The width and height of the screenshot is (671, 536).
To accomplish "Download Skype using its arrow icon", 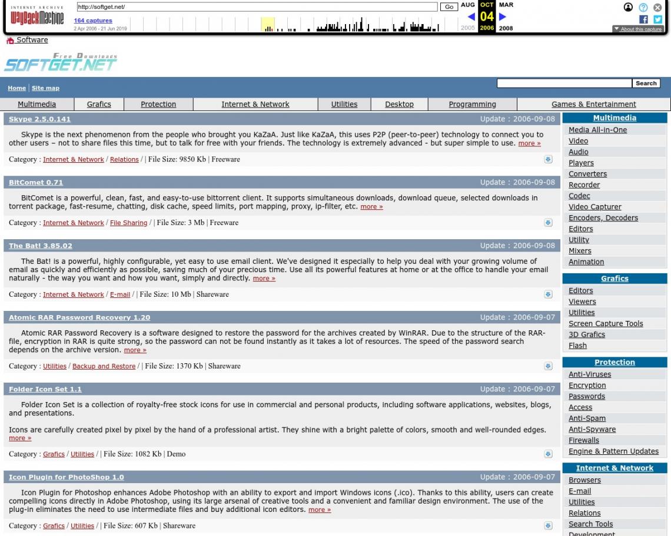I will (548, 159).
